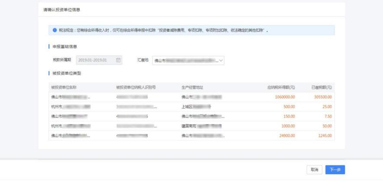Click the 生产经营地址 column header

(192, 87)
